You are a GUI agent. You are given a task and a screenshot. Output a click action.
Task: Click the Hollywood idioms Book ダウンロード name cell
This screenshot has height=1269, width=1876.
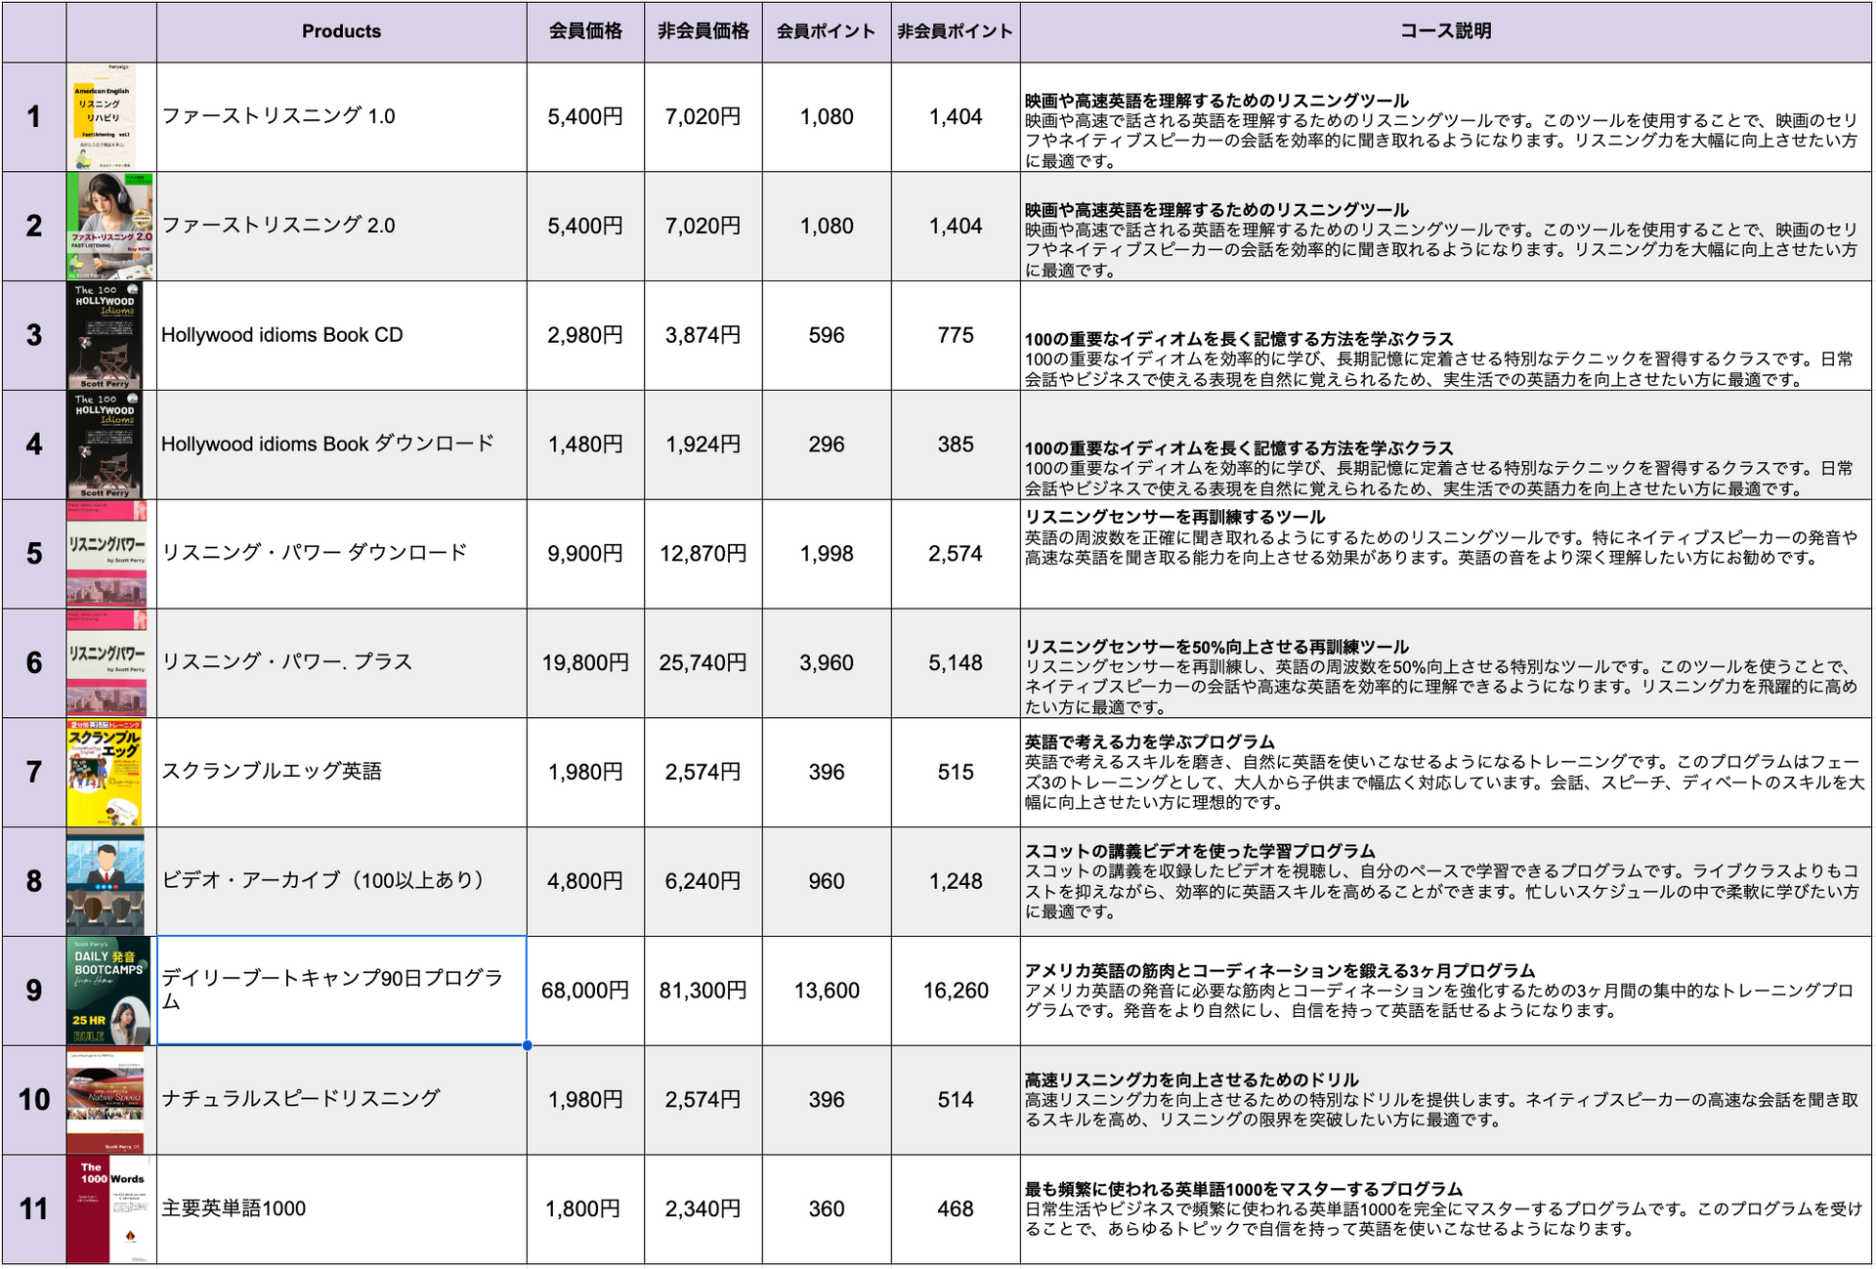342,445
